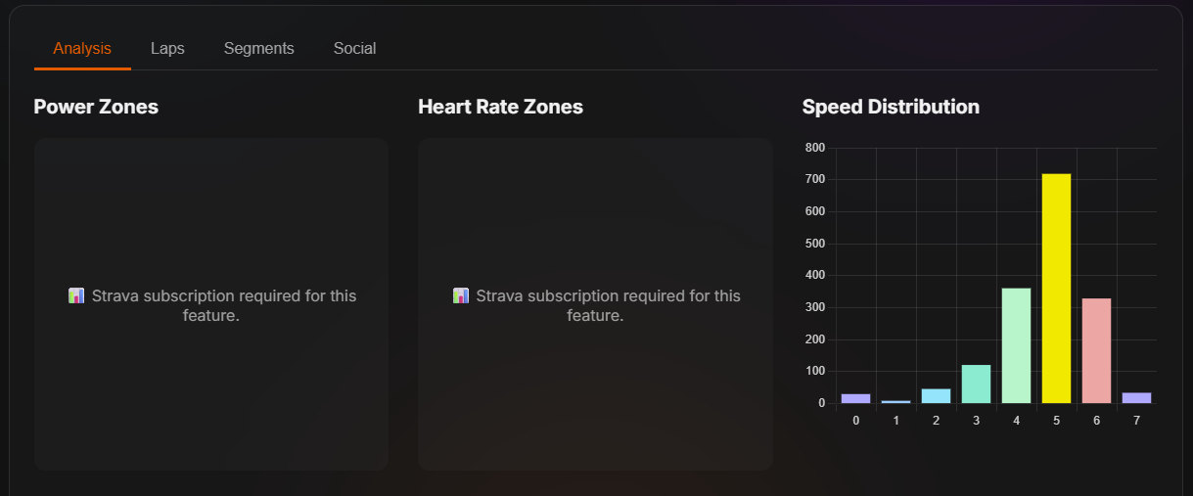Select the pink speed bar at 6
The width and height of the screenshot is (1193, 496).
(1096, 351)
